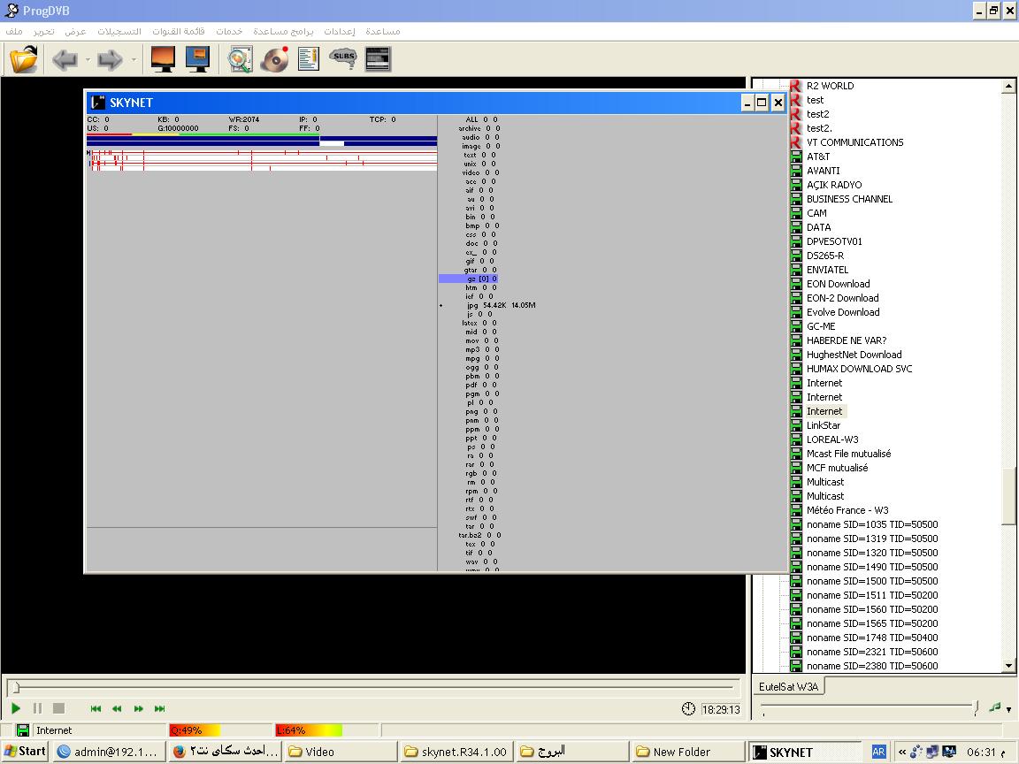Click the clock icon beside 18:29:13
Screen dimensions: 1019x764
[x=689, y=709]
